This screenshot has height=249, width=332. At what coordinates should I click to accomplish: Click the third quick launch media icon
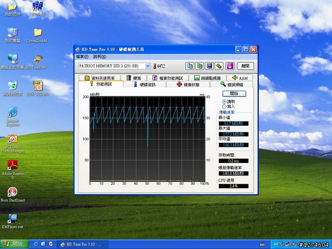coord(51,244)
